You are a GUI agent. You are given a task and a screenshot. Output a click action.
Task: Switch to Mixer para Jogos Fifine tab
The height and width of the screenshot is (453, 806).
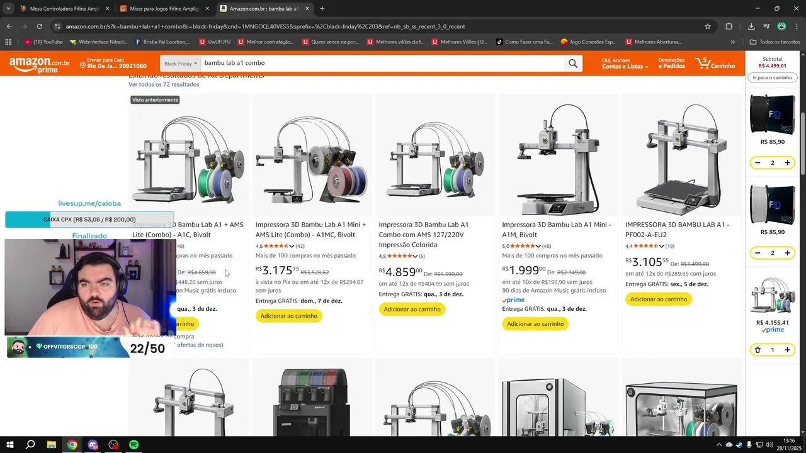(164, 9)
